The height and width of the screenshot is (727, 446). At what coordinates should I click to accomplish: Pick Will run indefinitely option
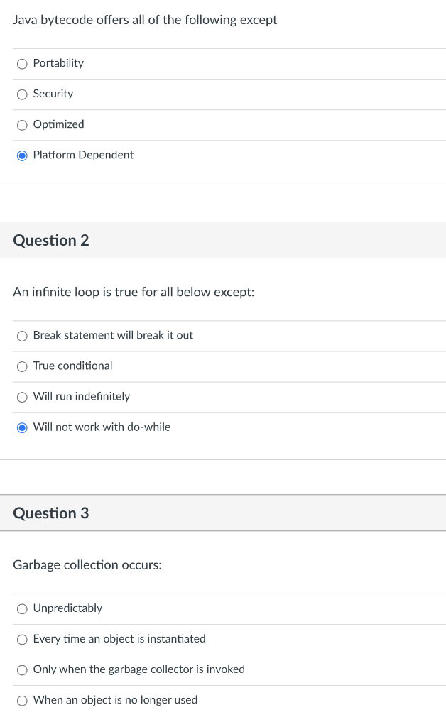coord(22,397)
